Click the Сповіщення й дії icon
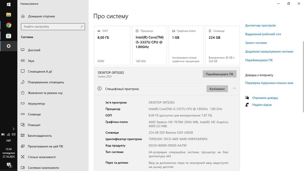Image resolution: width=304 pixels, height=171 pixels. 23,71
